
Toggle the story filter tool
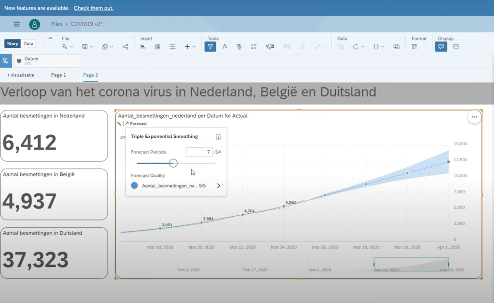coord(210,47)
